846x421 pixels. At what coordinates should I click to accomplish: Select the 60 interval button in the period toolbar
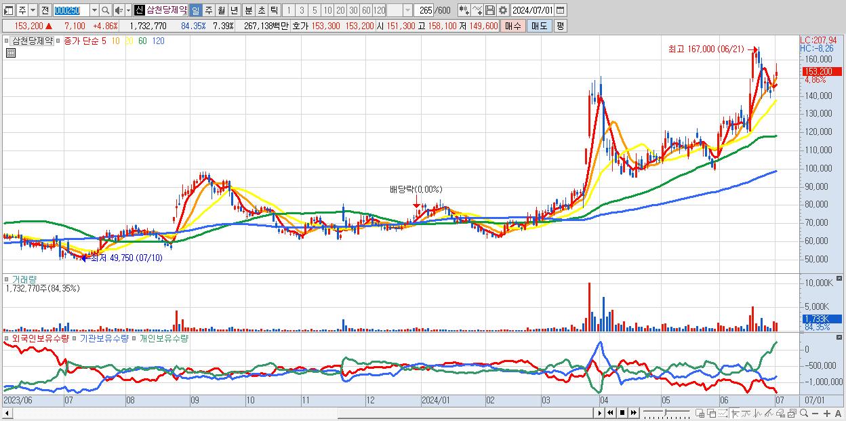pyautogui.click(x=366, y=10)
